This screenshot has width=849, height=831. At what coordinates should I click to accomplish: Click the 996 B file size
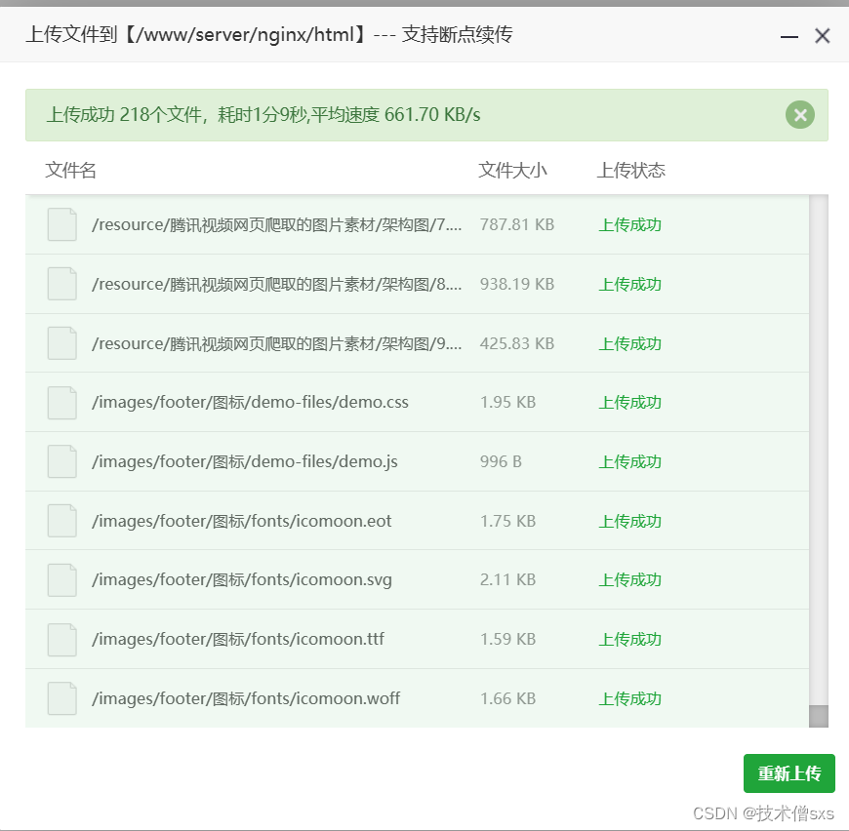tap(501, 461)
